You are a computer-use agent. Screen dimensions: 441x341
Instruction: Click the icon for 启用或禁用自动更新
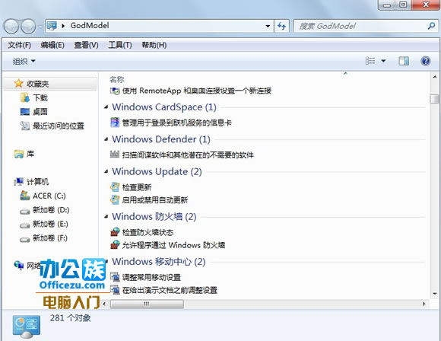tap(115, 199)
